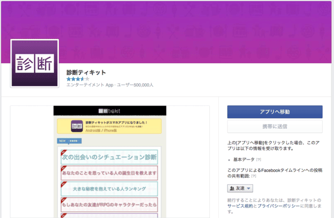Click the [?] help next to 基本データ
The image size is (334, 218).
coord(259,159)
